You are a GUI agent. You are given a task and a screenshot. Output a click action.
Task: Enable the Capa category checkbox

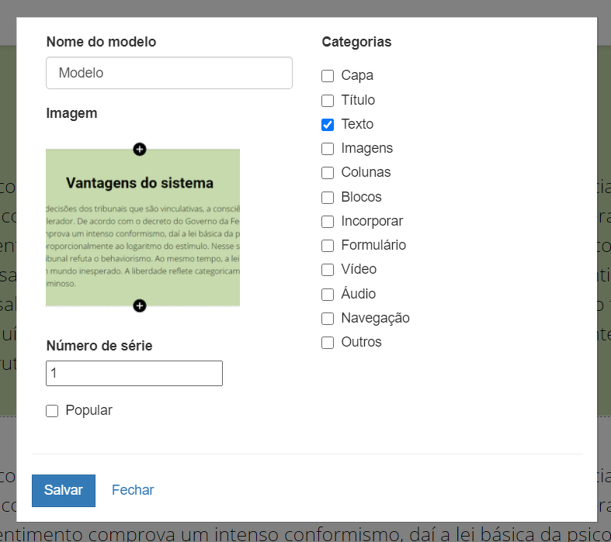(328, 76)
